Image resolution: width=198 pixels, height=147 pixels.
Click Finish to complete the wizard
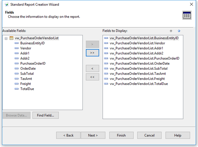pos(121,135)
